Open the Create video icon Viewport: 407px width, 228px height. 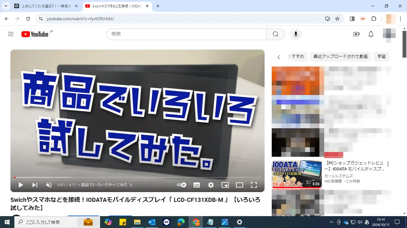pyautogui.click(x=357, y=34)
